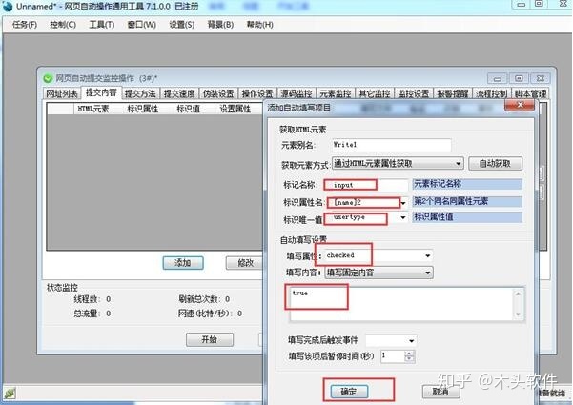Open the 设置(S) menu
Screen dimensions: 573x405
pyautogui.click(x=181, y=25)
